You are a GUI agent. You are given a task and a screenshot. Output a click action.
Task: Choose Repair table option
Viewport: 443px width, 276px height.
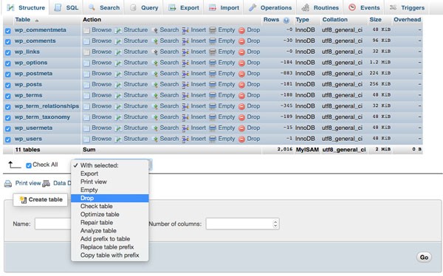pos(109,223)
